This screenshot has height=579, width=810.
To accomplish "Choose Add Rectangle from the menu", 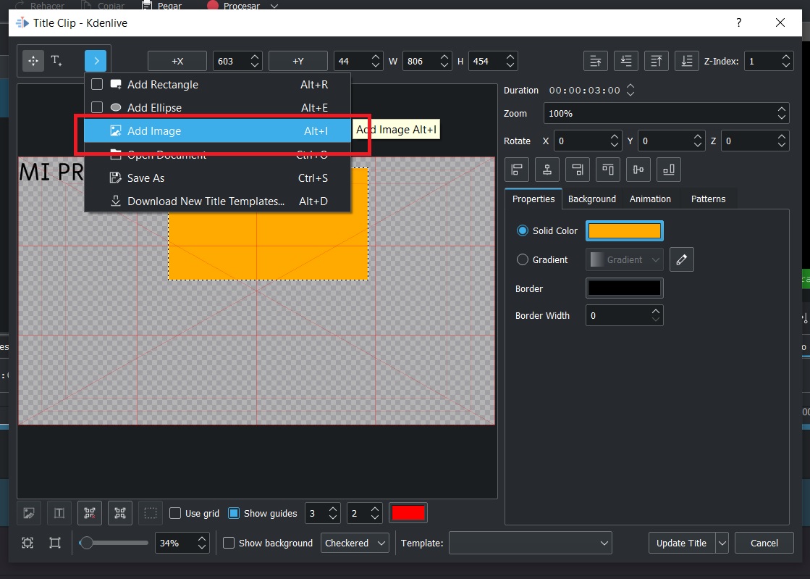I will [x=217, y=84].
